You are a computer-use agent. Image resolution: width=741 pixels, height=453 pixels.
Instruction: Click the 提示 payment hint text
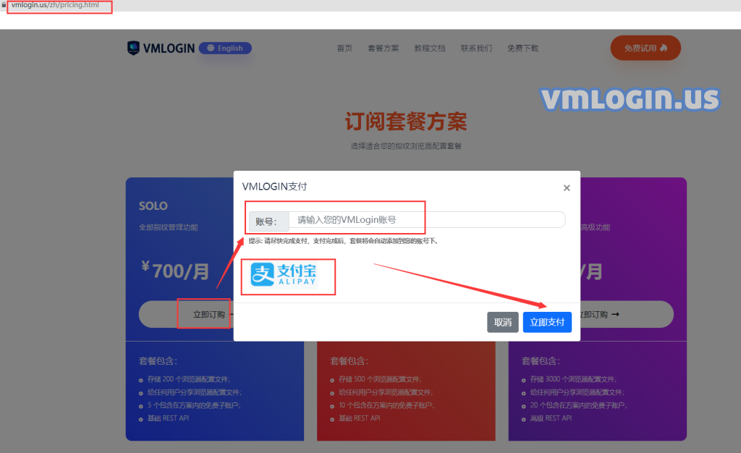344,241
